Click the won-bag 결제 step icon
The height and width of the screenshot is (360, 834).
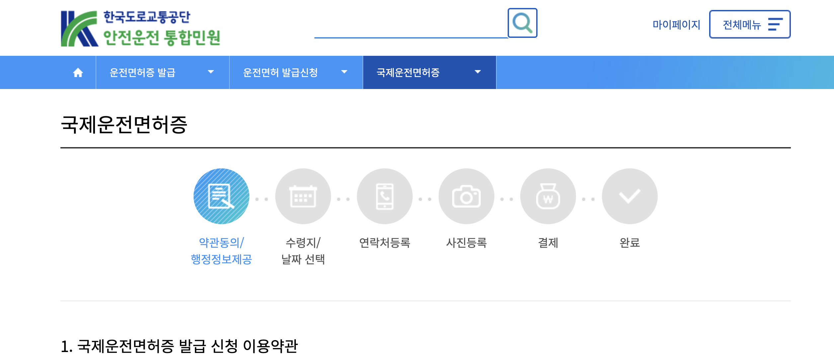(x=548, y=196)
